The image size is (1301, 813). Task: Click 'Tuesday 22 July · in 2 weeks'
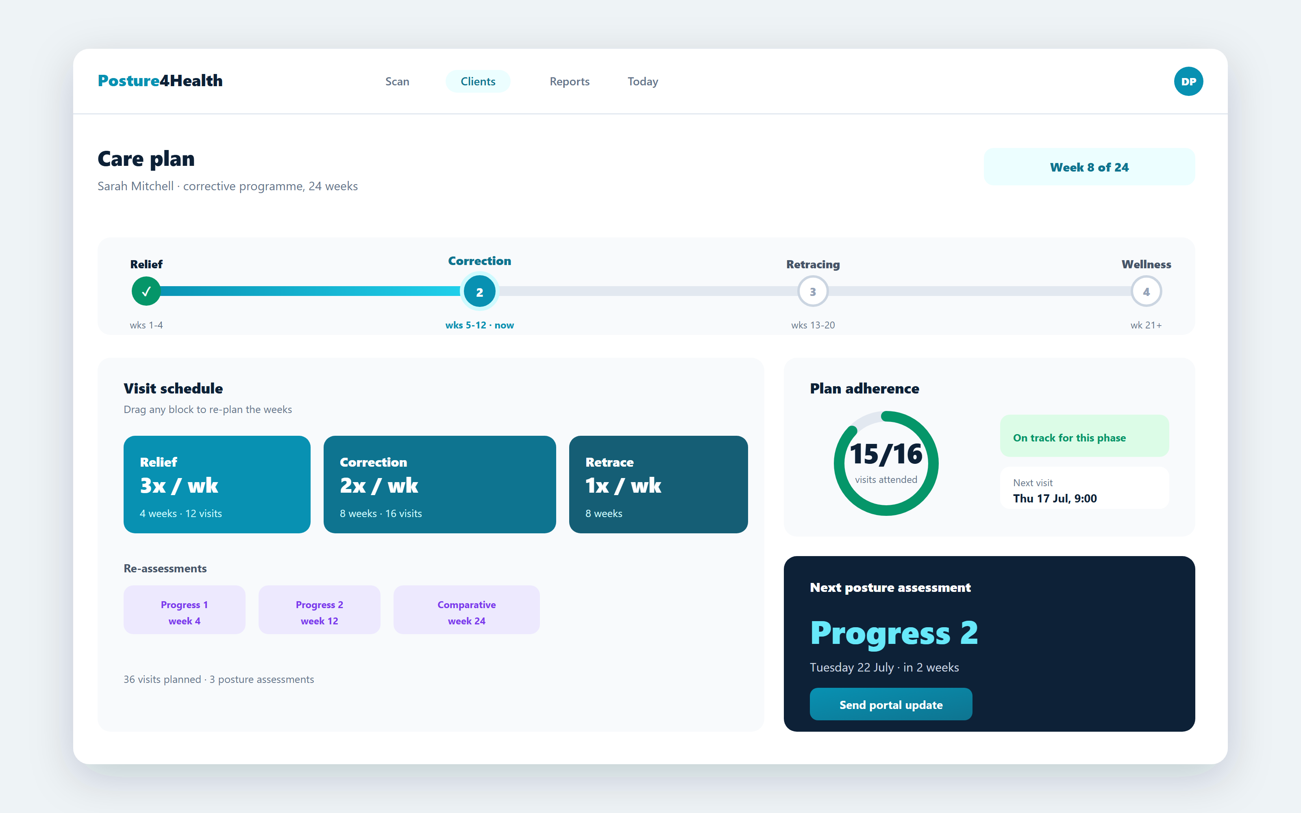(x=884, y=667)
